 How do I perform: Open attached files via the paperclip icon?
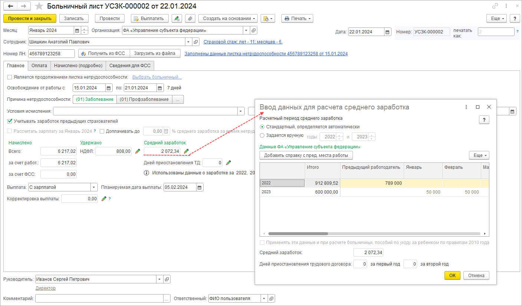[x=190, y=19]
